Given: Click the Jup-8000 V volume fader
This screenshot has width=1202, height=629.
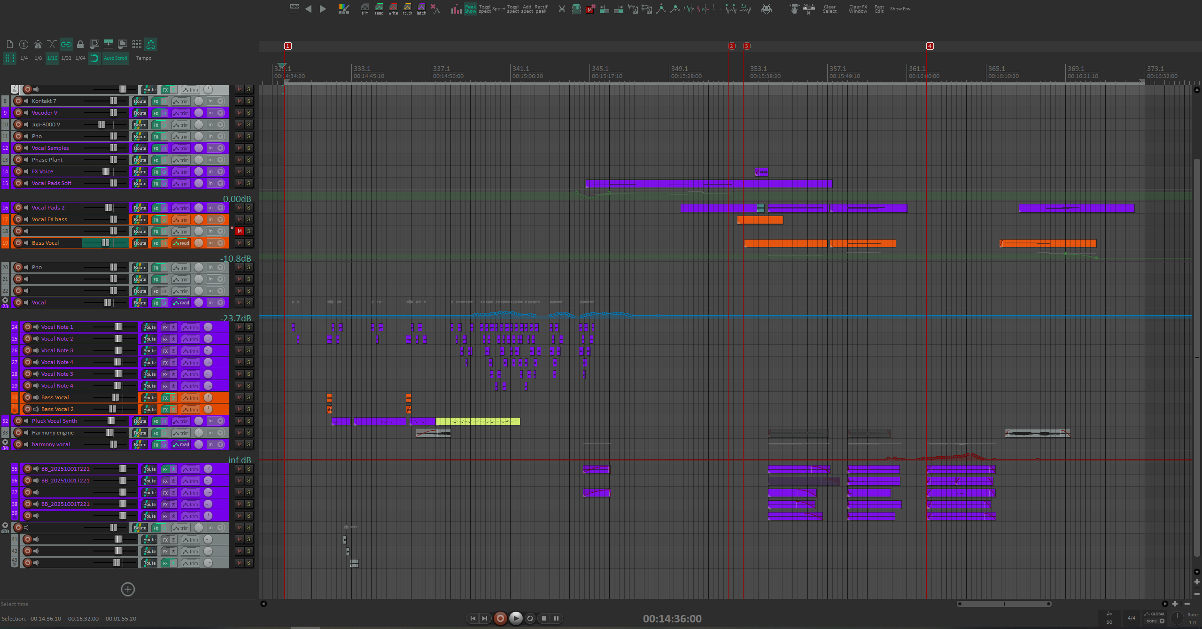Looking at the screenshot, I should pyautogui.click(x=102, y=124).
